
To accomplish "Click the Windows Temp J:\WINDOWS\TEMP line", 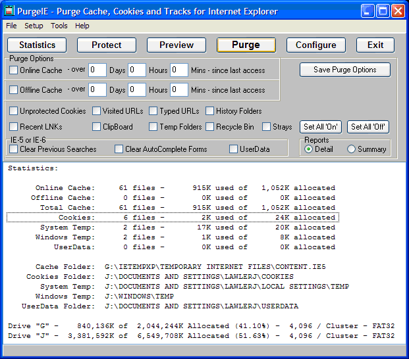I will coord(105,297).
